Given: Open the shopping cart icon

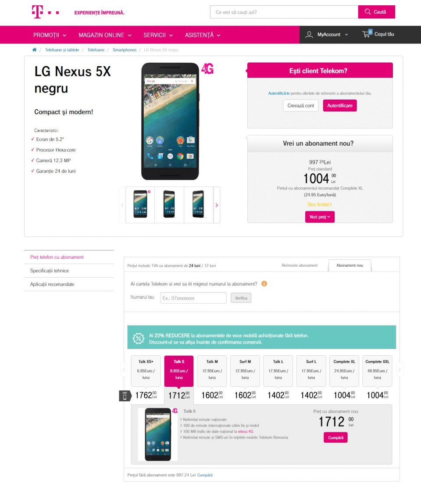Looking at the screenshot, I should pyautogui.click(x=367, y=34).
